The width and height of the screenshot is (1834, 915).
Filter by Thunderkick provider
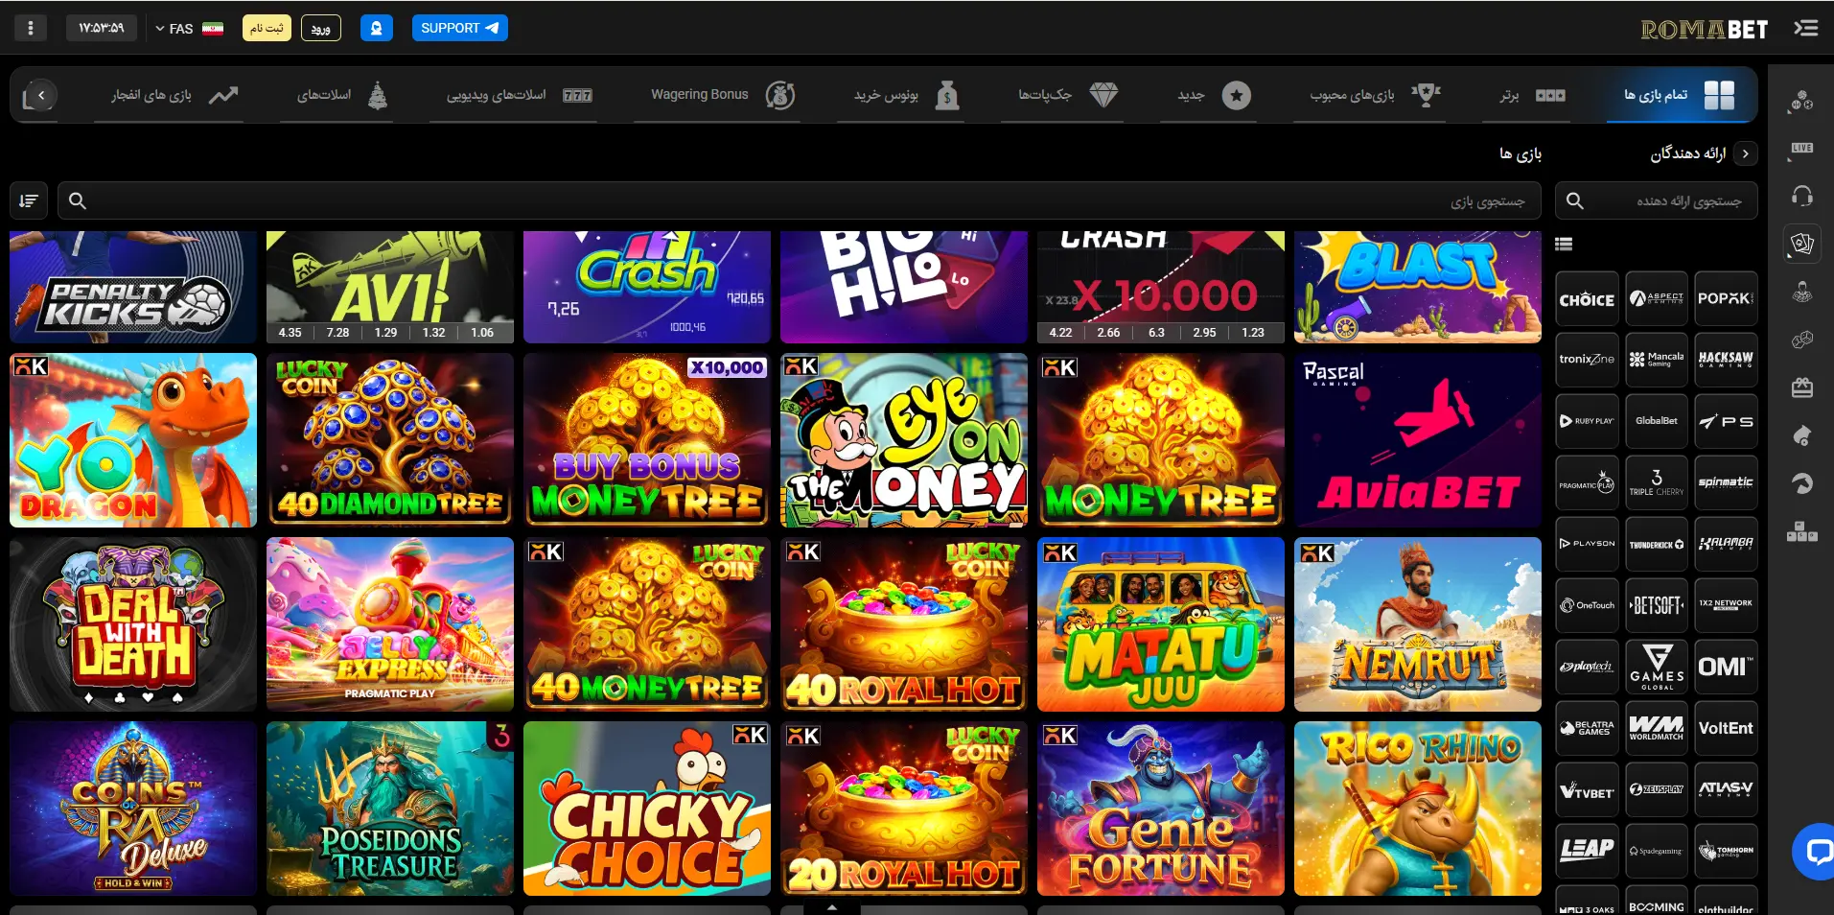point(1656,544)
